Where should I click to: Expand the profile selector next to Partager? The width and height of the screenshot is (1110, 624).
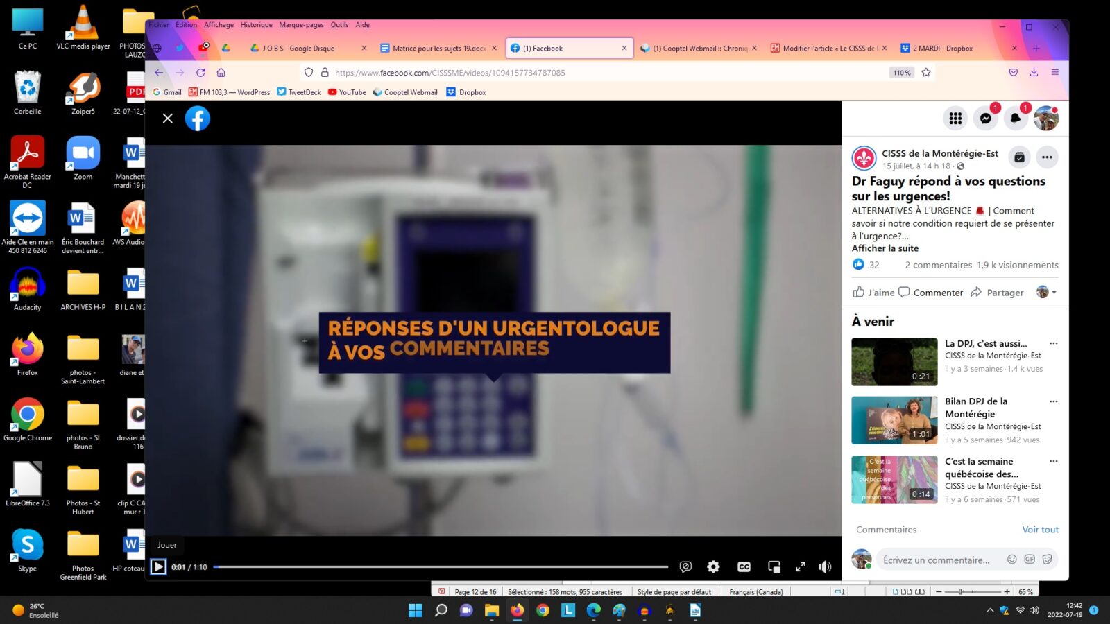(x=1046, y=293)
